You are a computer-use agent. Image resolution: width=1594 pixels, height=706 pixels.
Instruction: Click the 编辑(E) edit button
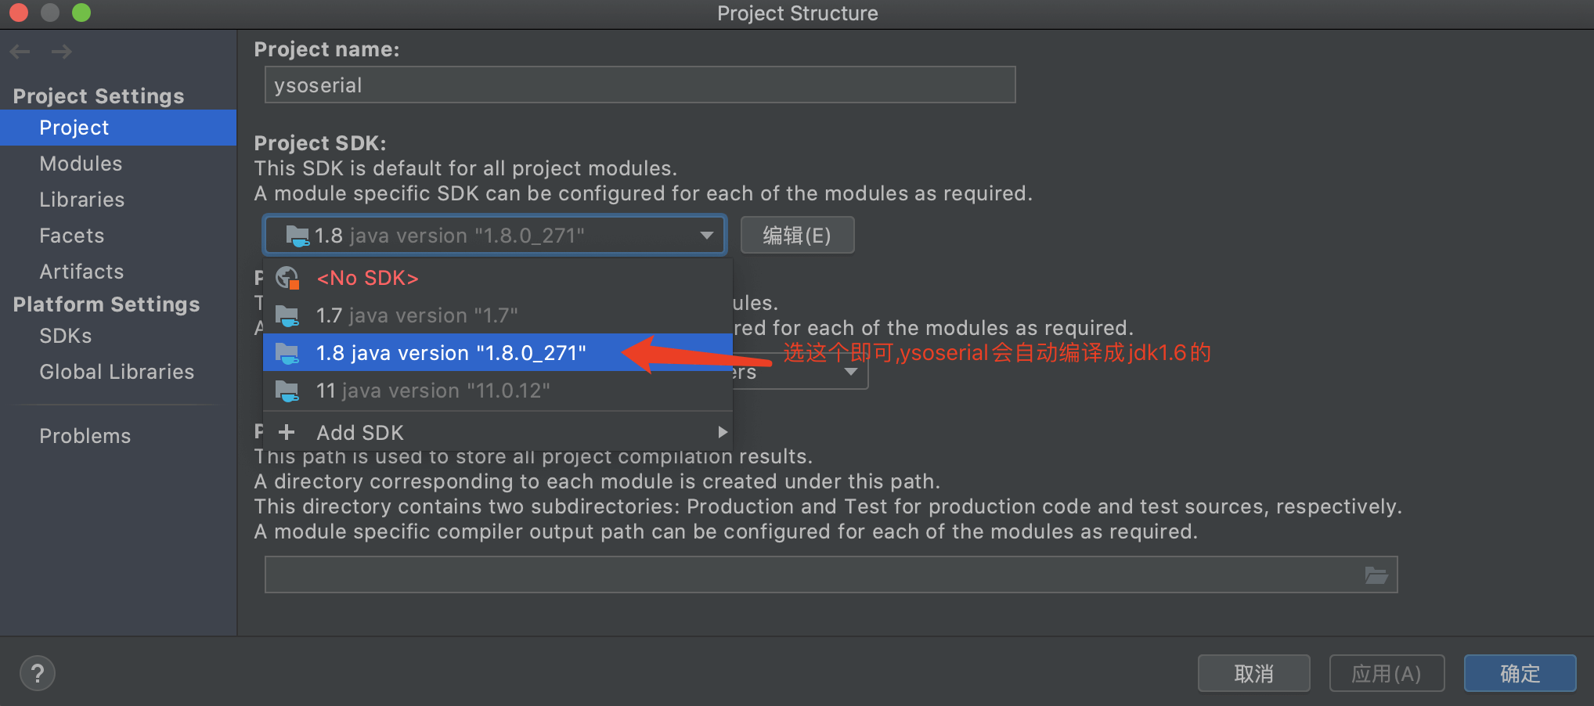797,236
